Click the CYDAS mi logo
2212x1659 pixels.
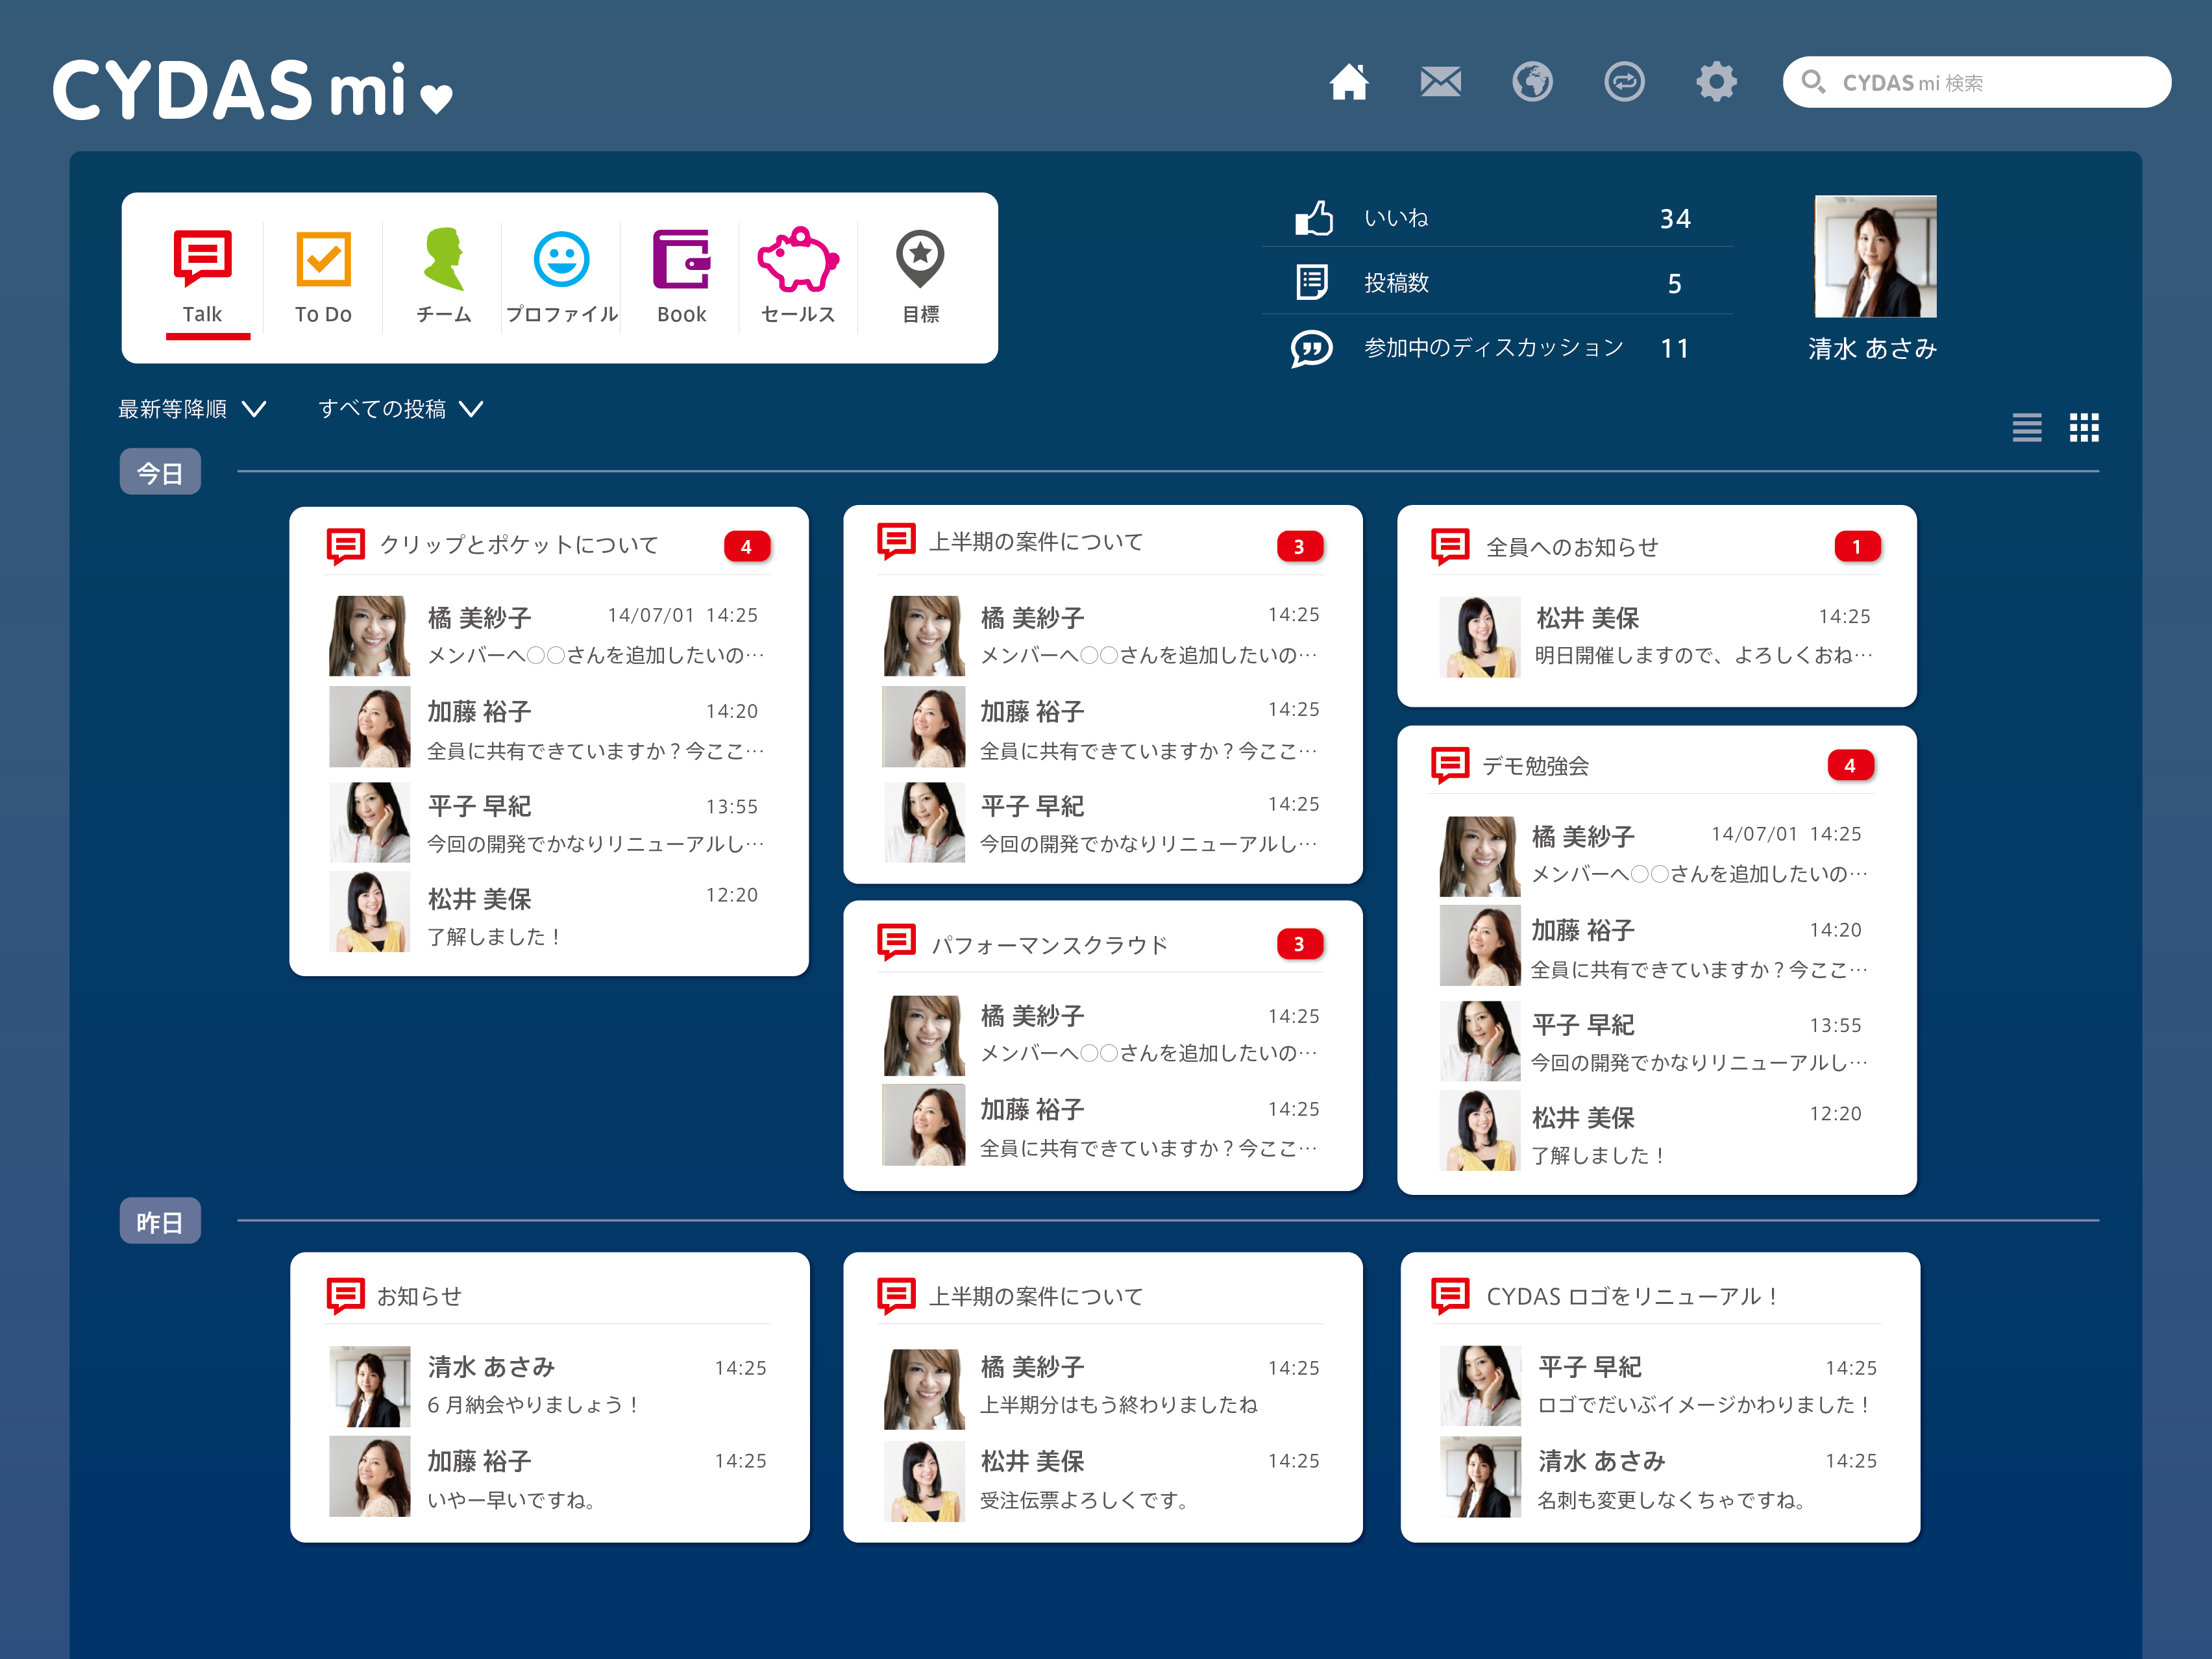tap(252, 90)
